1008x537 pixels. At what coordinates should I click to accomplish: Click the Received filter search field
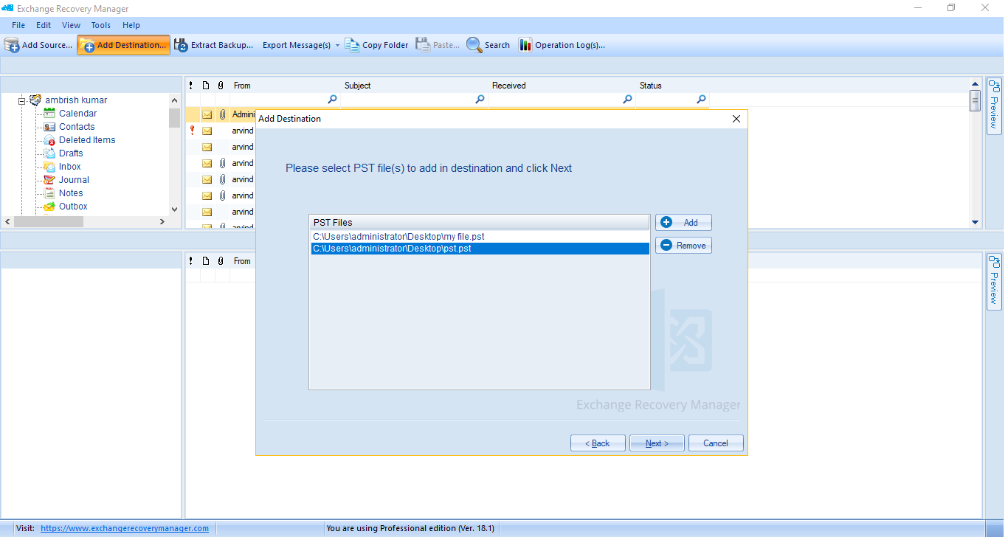pos(562,100)
